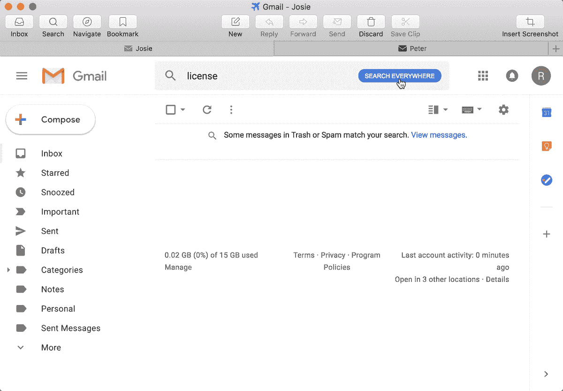Click the search field containing 'license'
This screenshot has width=563, height=391.
pos(235,76)
